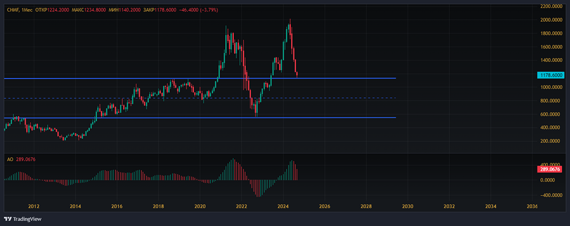The width and height of the screenshot is (570, 226).
Task: Select the AO indicator label
Action: [x=10, y=159]
